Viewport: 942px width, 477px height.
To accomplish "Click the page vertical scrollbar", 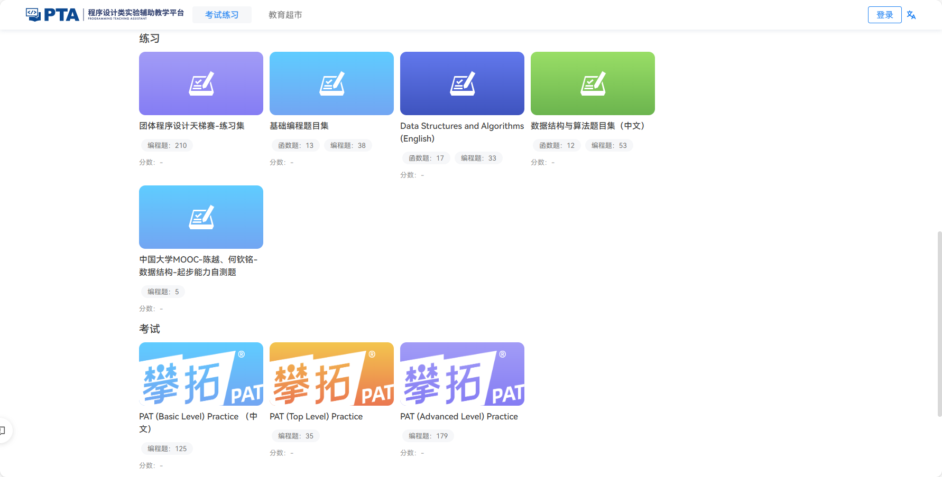I will coord(939,323).
